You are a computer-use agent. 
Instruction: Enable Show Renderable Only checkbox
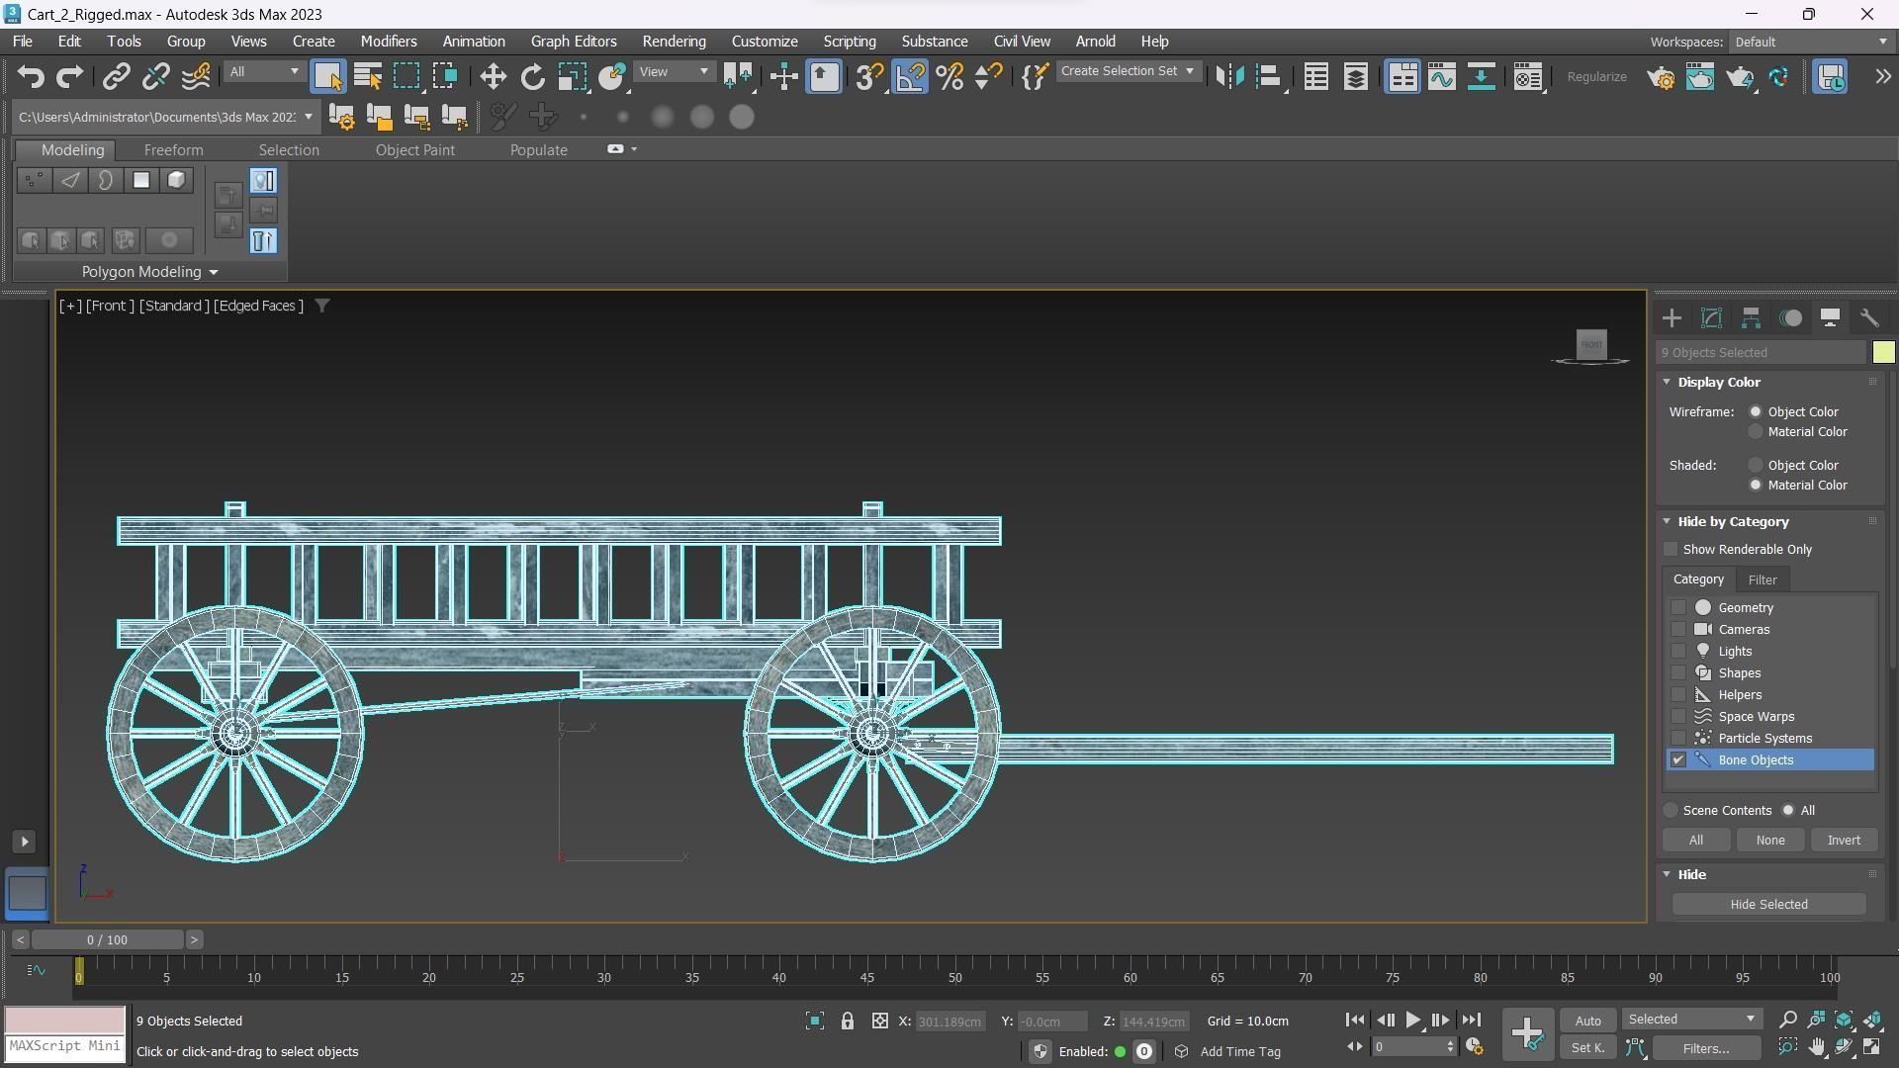click(1672, 550)
